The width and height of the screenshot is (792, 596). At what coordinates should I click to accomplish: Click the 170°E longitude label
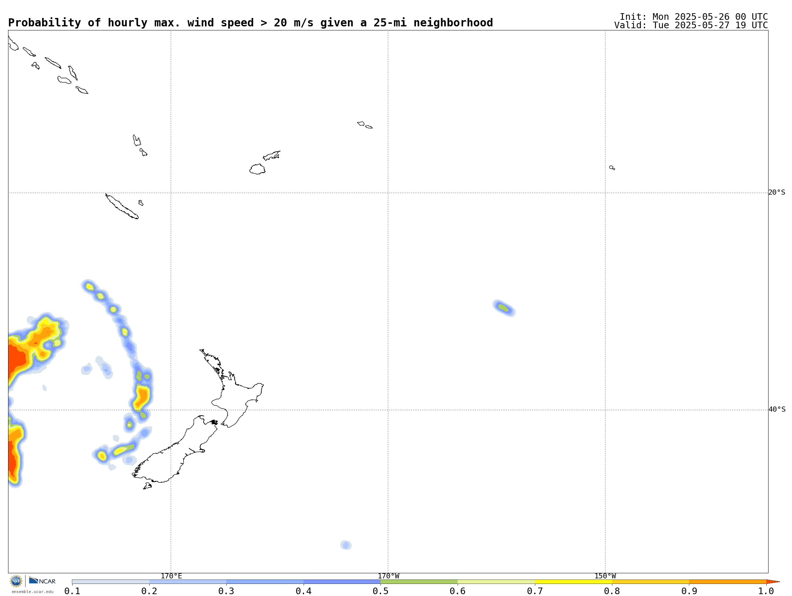pos(171,576)
